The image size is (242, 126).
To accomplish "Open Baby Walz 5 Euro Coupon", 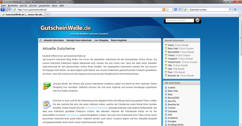I will (x=180, y=49).
